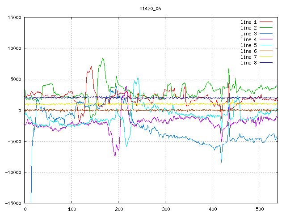Select the 'line 1' legend label

click(x=248, y=22)
